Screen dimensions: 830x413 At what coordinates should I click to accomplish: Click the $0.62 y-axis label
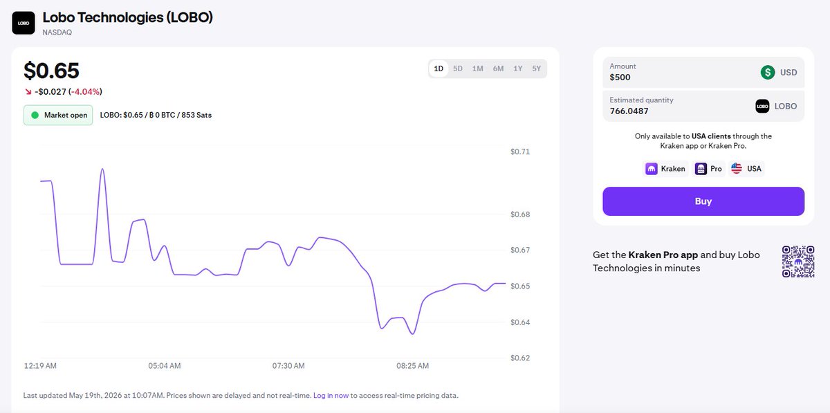520,358
